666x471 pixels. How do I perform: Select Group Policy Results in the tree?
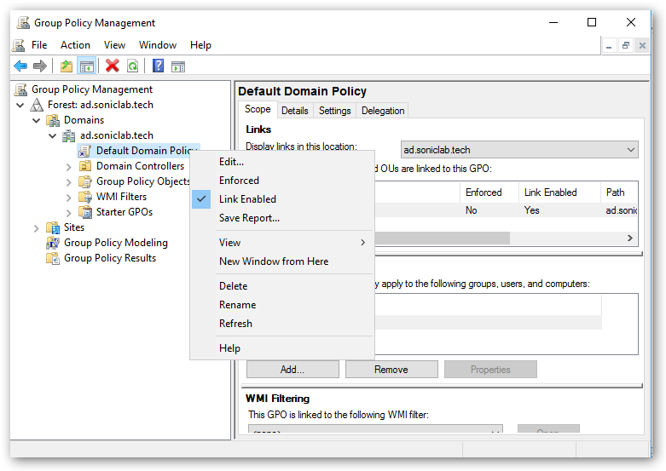click(109, 258)
